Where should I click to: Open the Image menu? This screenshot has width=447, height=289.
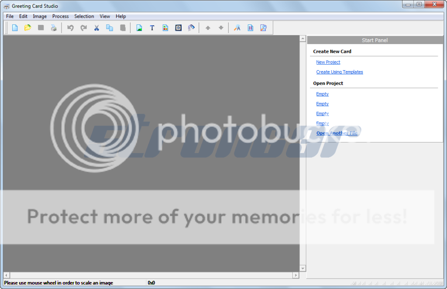click(x=40, y=16)
